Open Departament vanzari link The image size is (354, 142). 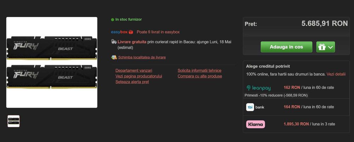pos(134,71)
